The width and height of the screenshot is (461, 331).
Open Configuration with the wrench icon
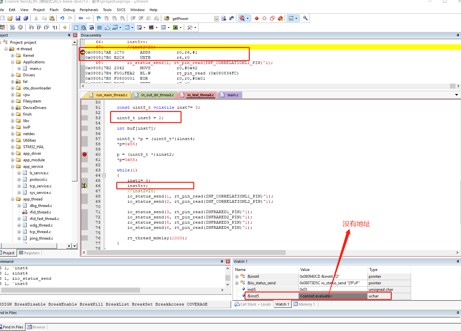tap(305, 18)
